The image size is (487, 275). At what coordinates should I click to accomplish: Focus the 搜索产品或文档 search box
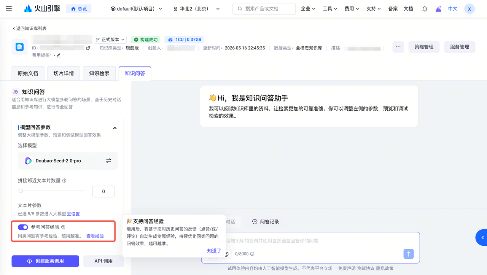point(264,9)
